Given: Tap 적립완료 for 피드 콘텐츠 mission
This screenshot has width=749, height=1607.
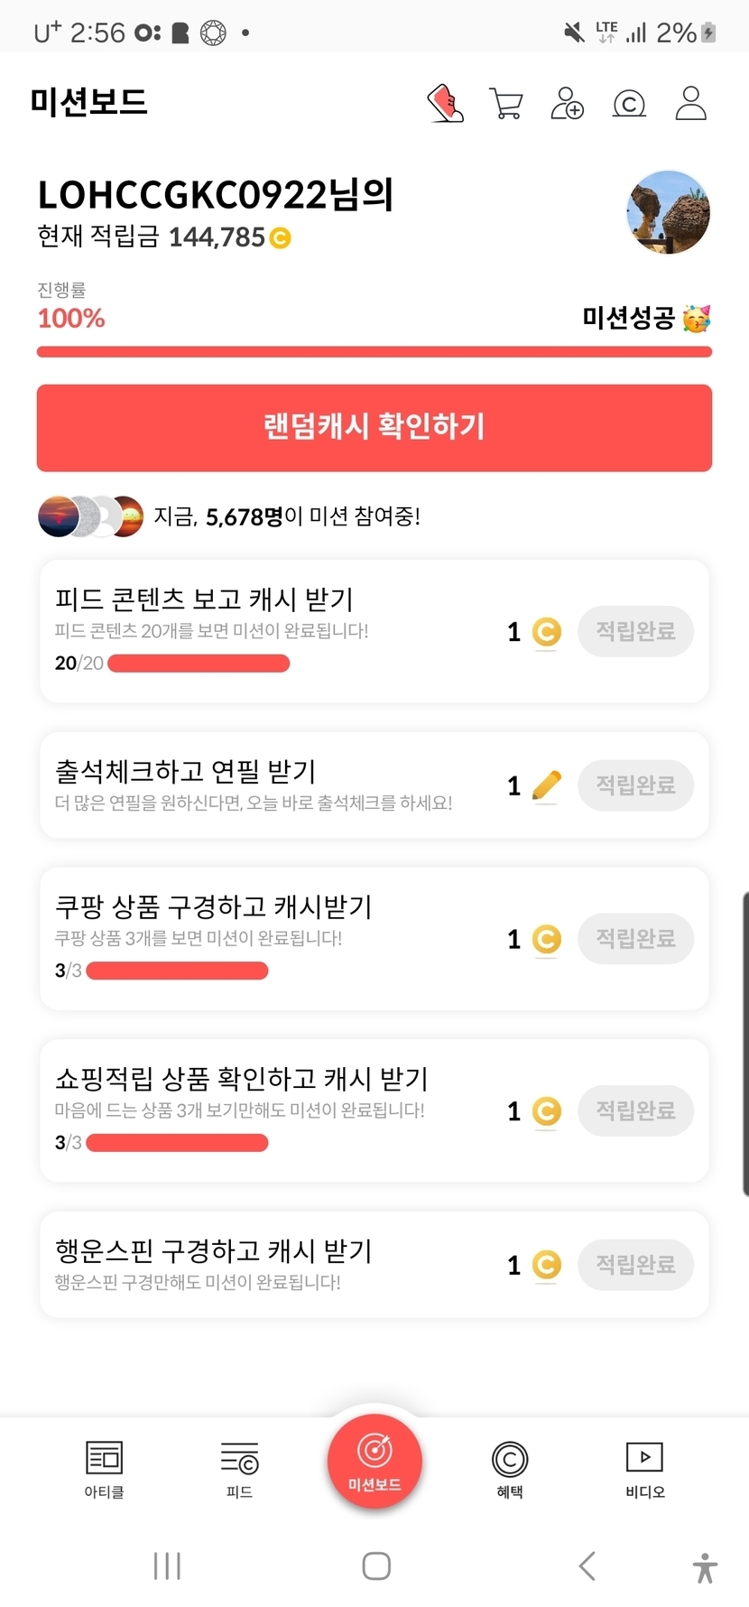Looking at the screenshot, I should [x=635, y=631].
